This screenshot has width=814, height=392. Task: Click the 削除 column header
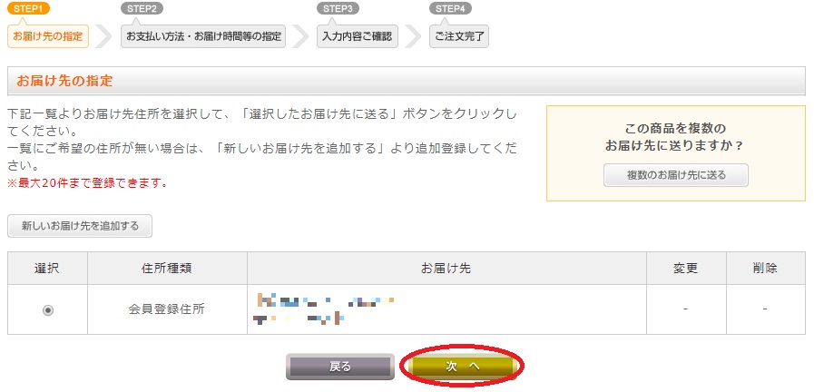[766, 269]
